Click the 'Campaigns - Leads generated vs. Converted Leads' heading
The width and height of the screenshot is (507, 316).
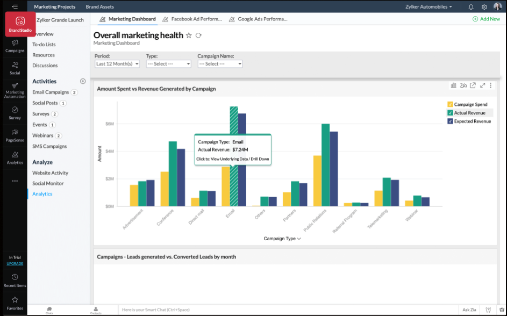[x=167, y=257]
